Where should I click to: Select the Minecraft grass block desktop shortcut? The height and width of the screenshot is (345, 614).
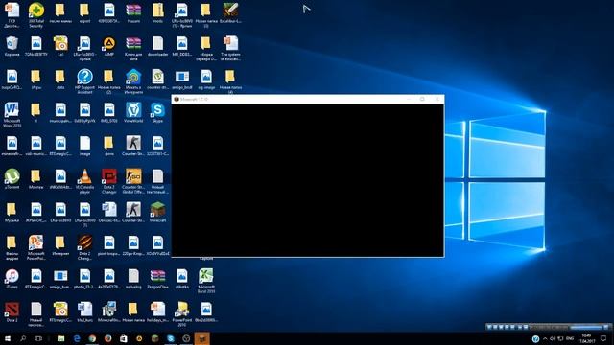pyautogui.click(x=157, y=213)
